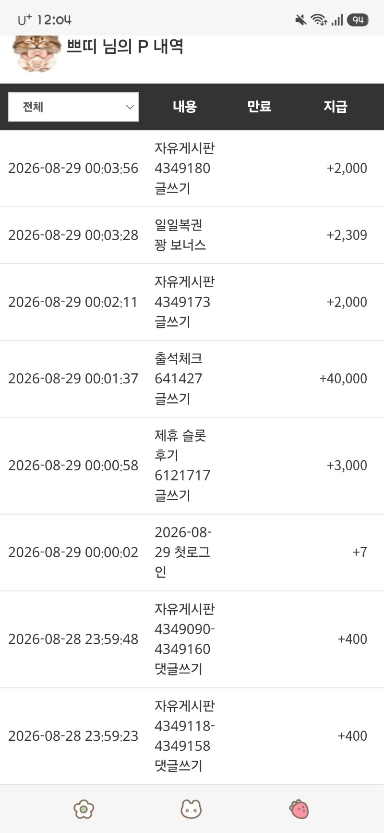Select the 만료 column header
Image resolution: width=384 pixels, height=833 pixels.
[x=259, y=106]
